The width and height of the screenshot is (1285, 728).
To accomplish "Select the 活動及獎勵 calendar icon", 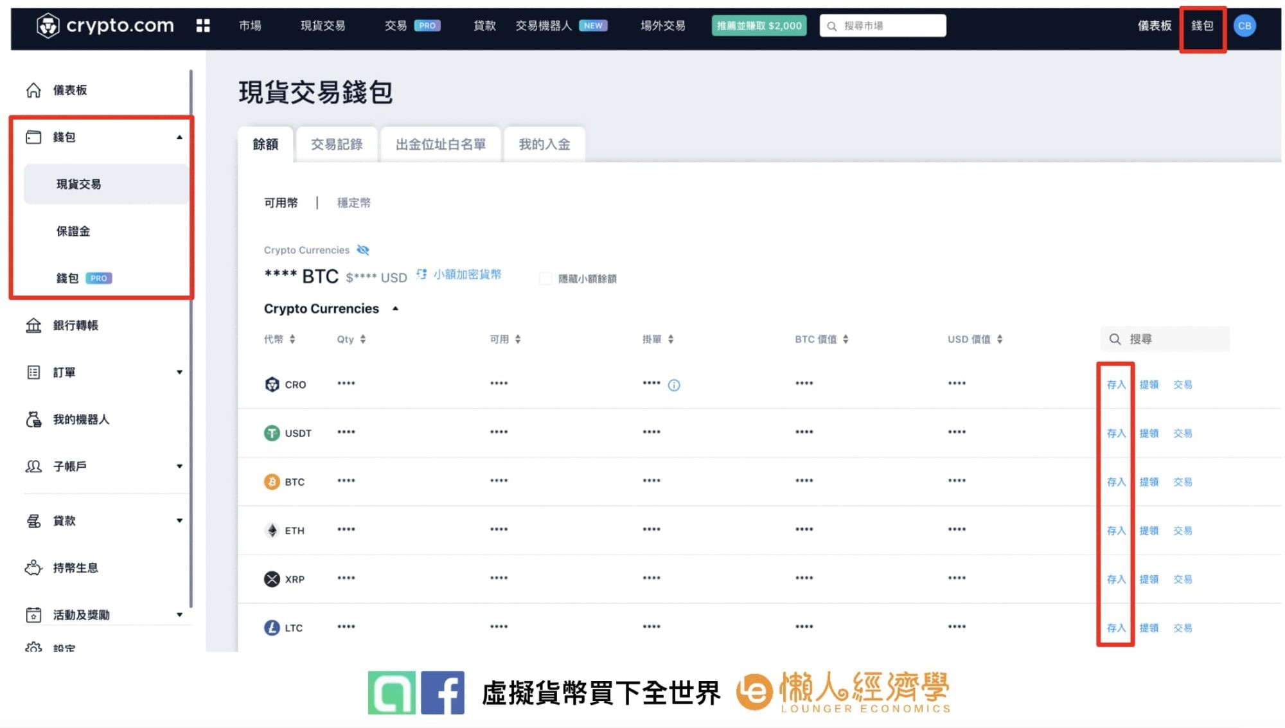I will (33, 615).
